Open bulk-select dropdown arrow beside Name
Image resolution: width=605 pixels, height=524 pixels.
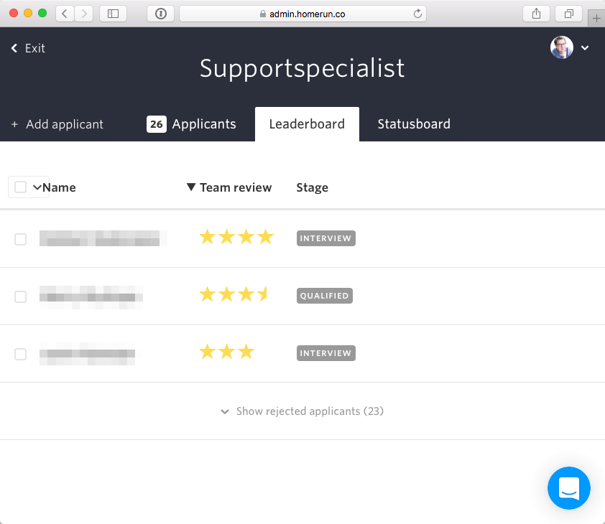coord(37,187)
